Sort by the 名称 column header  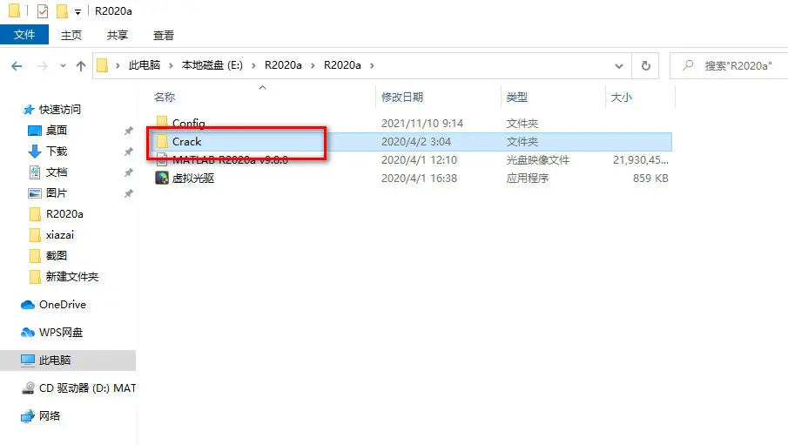tap(165, 97)
